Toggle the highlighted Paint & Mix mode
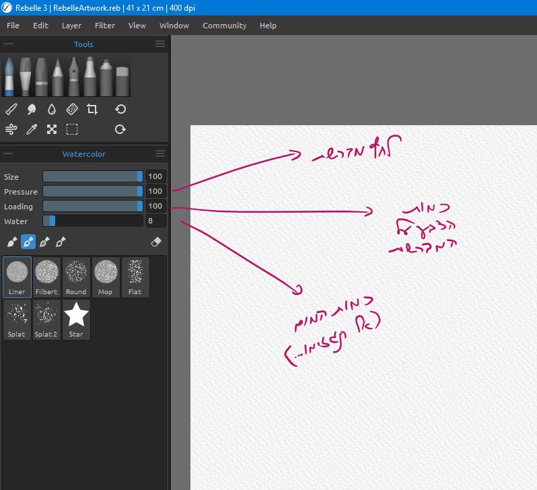 tap(28, 242)
